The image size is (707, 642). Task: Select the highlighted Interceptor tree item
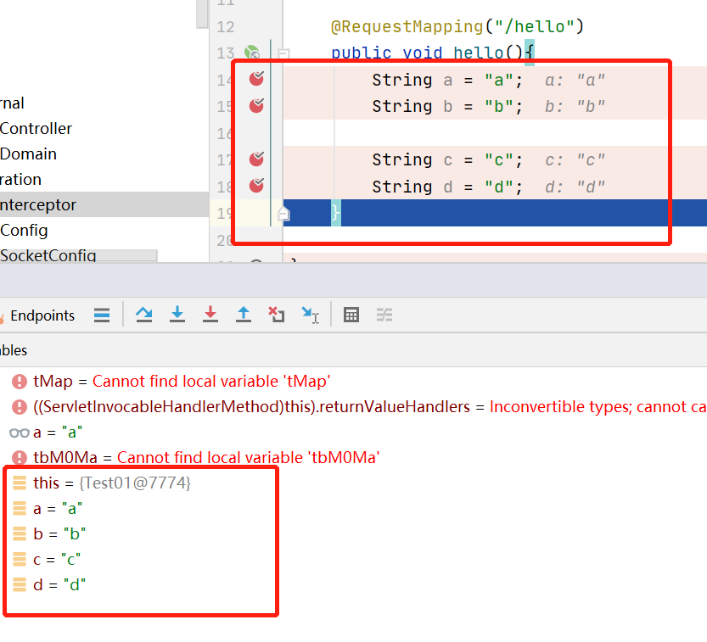(104, 204)
